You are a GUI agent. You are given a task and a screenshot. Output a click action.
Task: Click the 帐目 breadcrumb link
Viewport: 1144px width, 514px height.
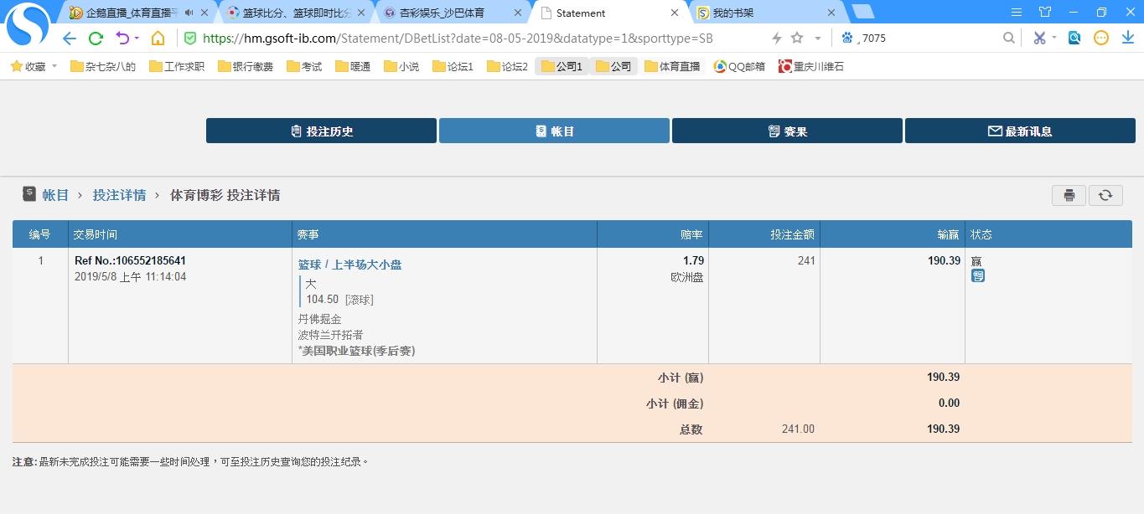coord(55,195)
